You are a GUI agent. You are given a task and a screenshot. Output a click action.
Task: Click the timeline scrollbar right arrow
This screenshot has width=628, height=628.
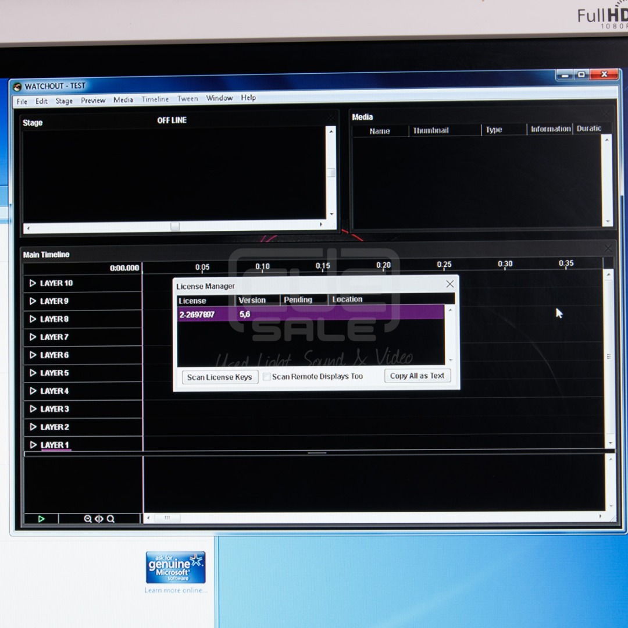pos(600,516)
